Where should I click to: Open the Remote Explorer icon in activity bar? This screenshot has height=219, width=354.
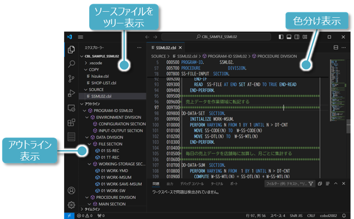tap(72, 108)
